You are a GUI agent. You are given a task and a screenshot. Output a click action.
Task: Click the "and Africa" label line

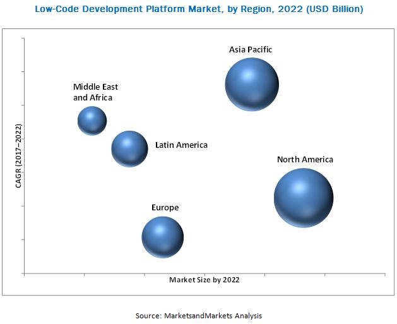(93, 97)
